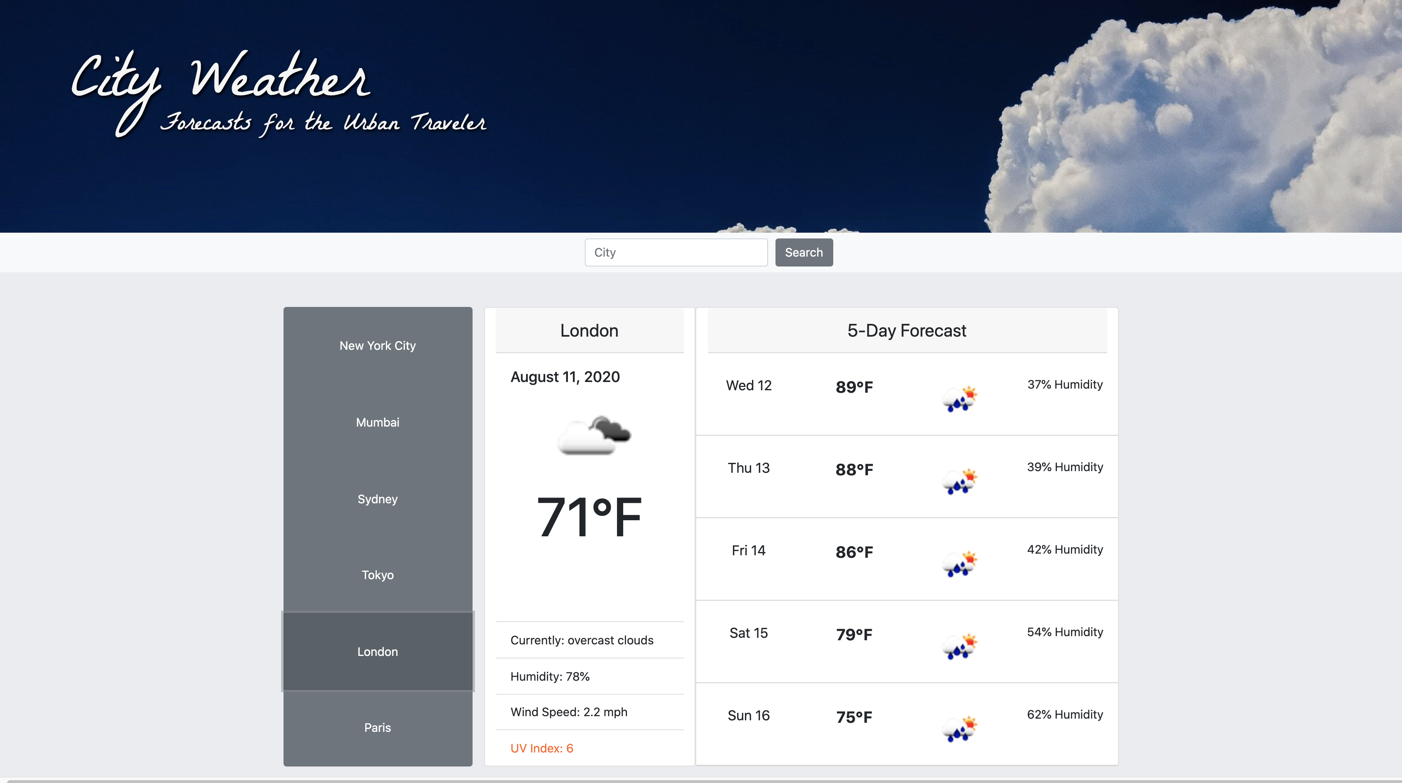Click the 'Humidity: 78%' line
This screenshot has width=1402, height=783.
tap(550, 676)
